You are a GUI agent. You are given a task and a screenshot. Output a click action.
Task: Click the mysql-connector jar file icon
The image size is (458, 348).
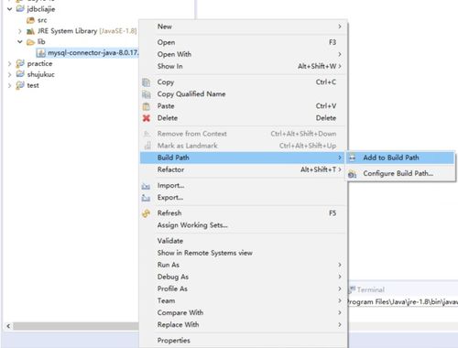pyautogui.click(x=41, y=53)
